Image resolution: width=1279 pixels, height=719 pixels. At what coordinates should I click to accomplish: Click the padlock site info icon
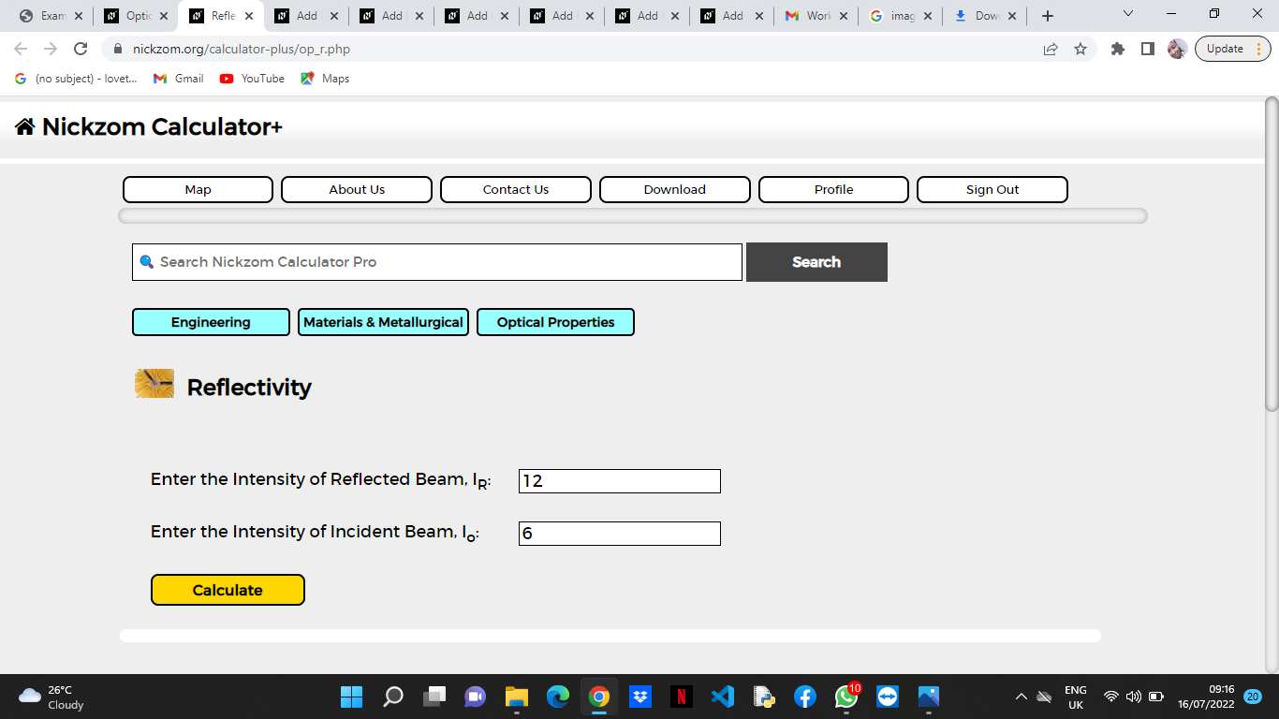point(118,49)
